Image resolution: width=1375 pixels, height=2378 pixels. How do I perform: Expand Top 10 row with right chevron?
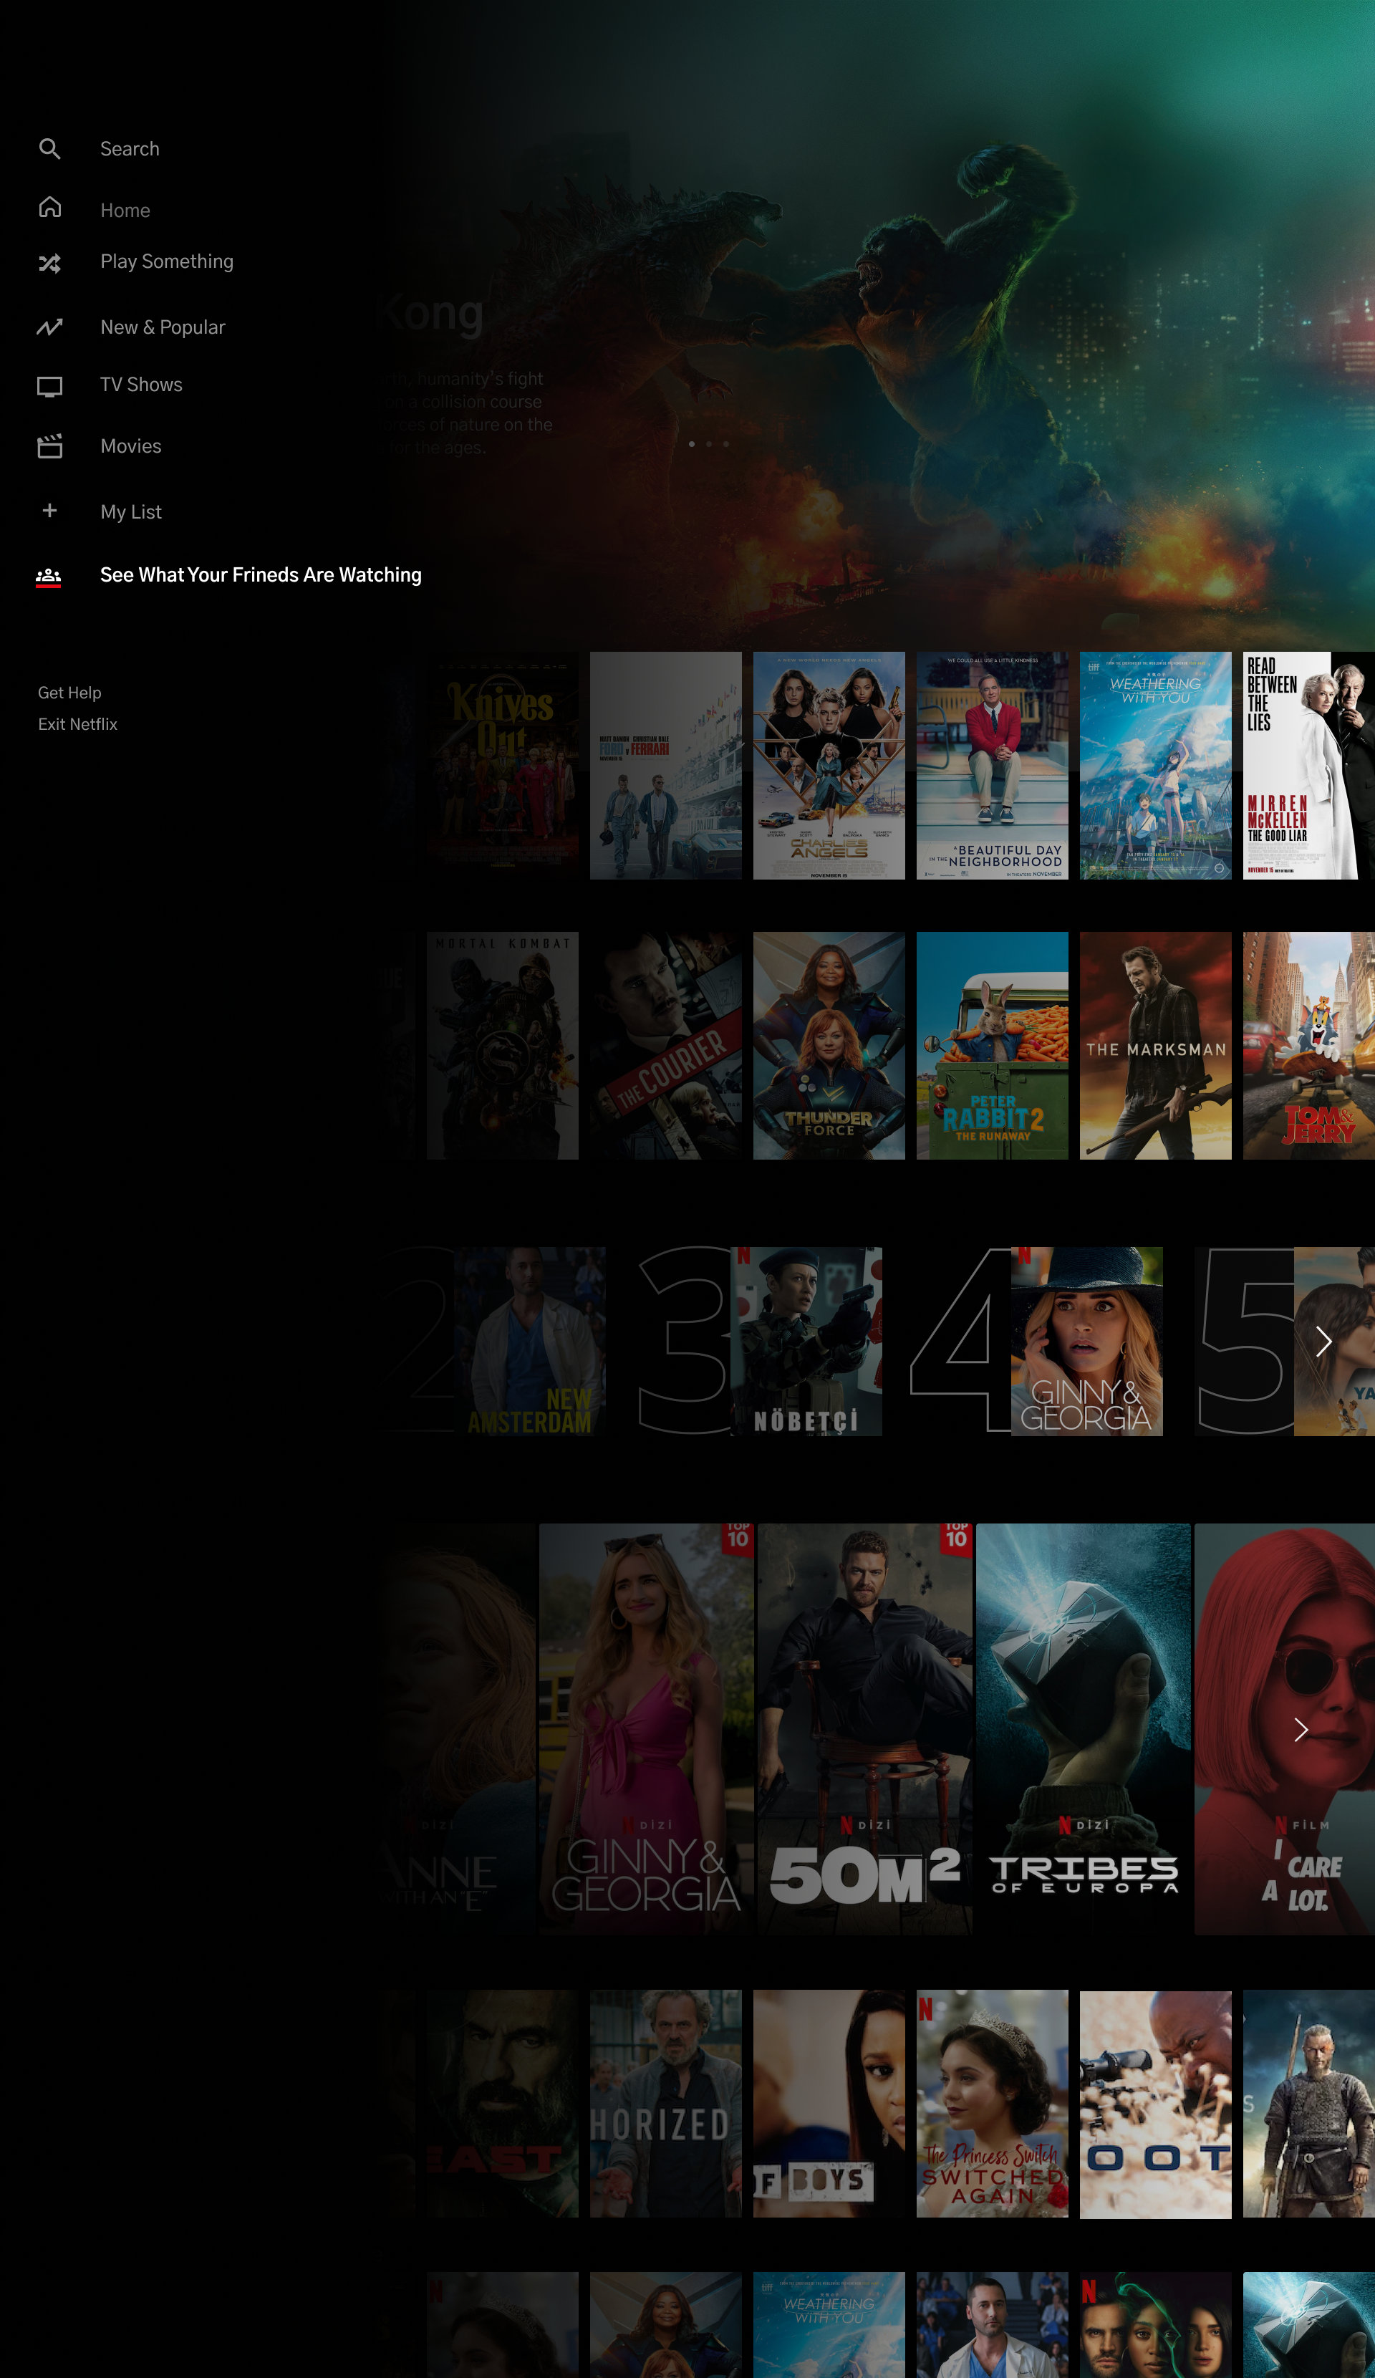[1323, 1341]
